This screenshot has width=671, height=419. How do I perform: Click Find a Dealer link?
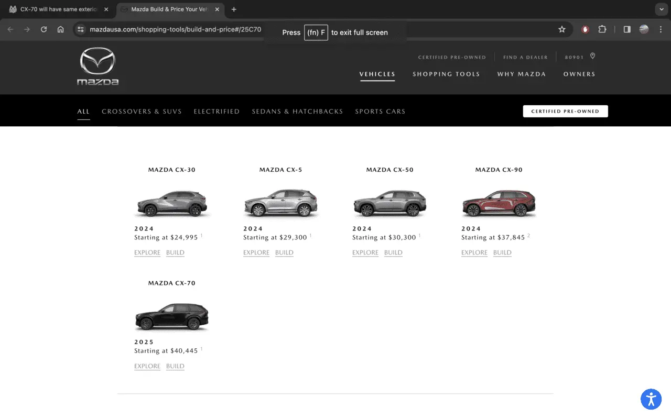point(525,57)
